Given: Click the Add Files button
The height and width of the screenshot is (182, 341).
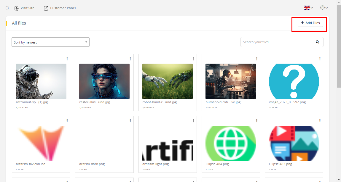Looking at the screenshot, I should pyautogui.click(x=310, y=23).
